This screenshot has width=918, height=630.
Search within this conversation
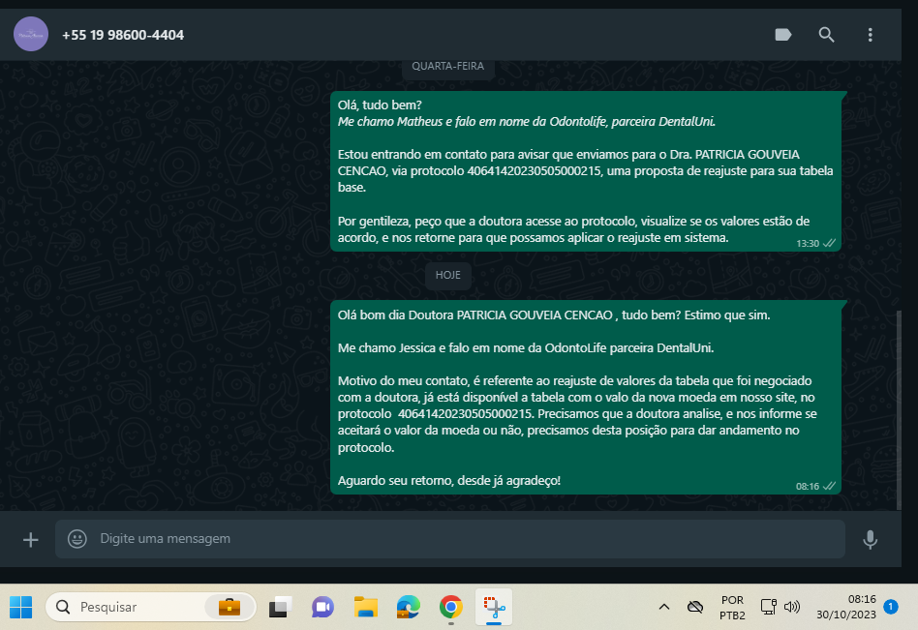click(x=826, y=35)
